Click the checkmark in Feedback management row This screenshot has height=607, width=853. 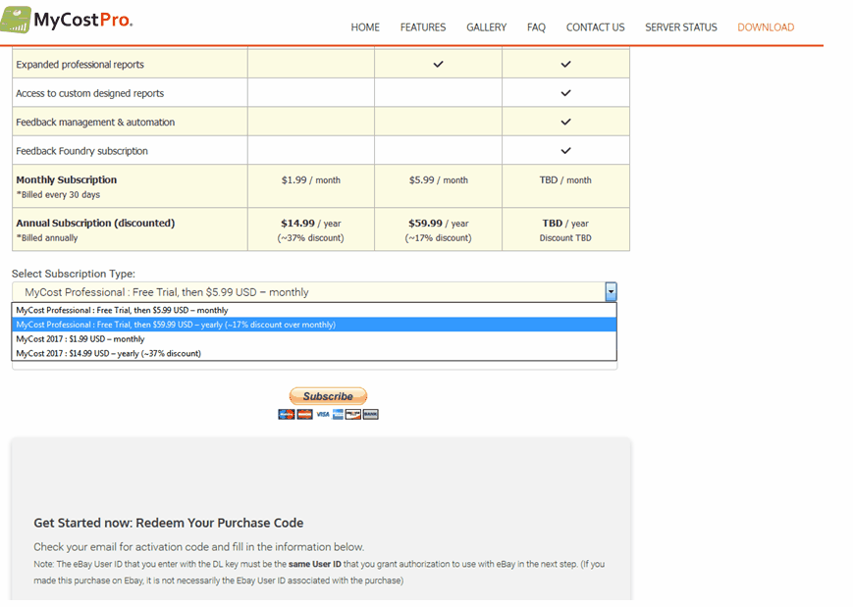tap(565, 122)
